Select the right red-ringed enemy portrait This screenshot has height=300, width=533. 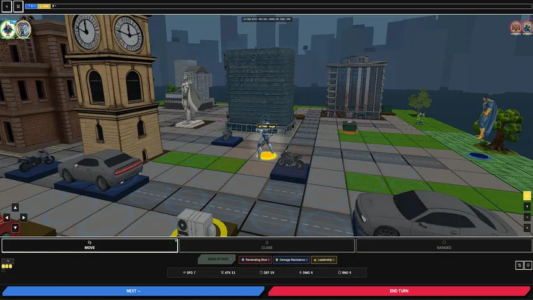tap(527, 27)
